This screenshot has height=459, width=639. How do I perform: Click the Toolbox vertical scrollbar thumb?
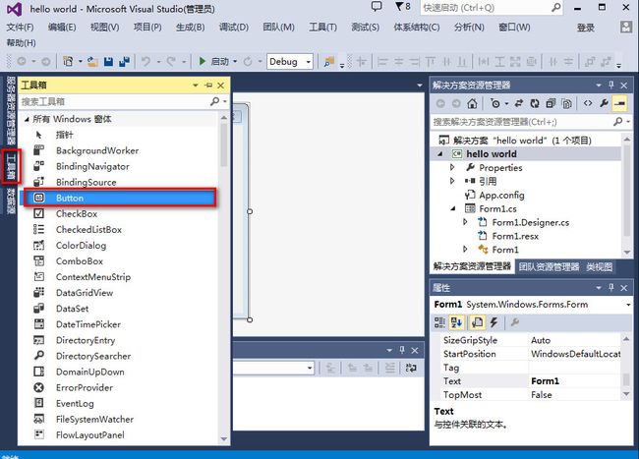pyautogui.click(x=224, y=144)
